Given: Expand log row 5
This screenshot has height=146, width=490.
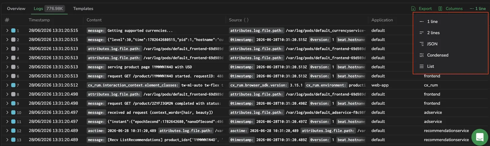Looking at the screenshot, I should pos(7,67).
